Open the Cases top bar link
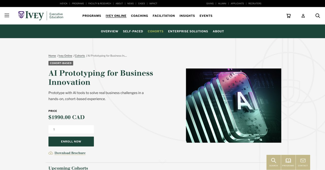 (x=141, y=4)
